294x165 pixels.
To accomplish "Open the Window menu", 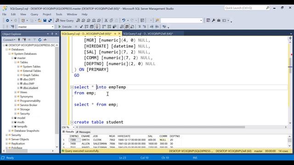I will [x=72, y=14].
